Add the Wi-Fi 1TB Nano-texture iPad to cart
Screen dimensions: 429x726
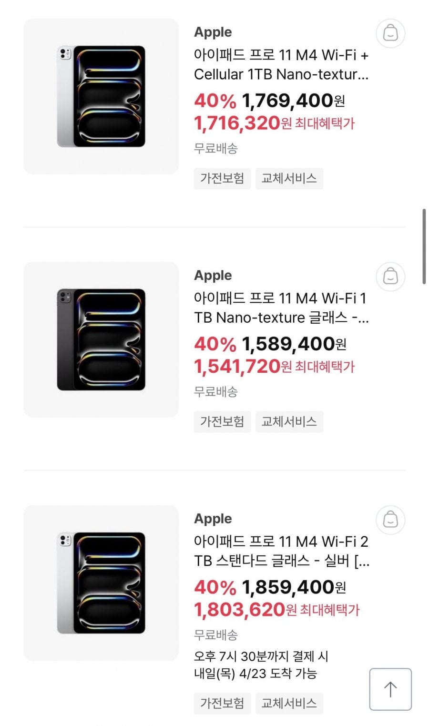point(390,276)
